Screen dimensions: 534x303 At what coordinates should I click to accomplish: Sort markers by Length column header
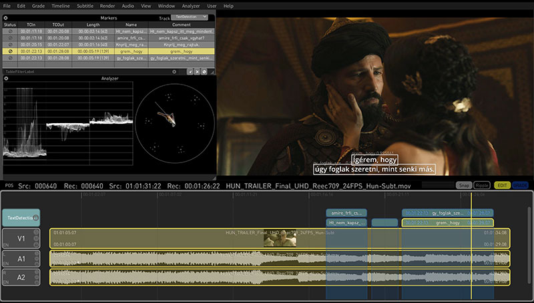coord(93,25)
